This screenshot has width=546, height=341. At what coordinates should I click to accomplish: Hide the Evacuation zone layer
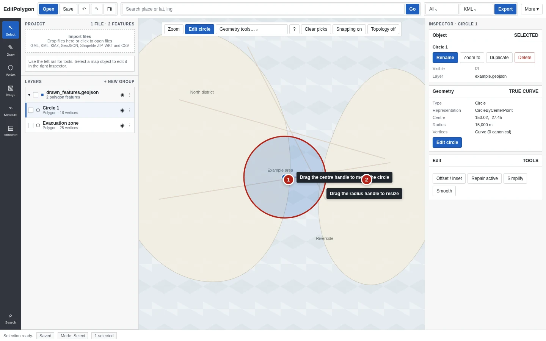[x=122, y=125]
